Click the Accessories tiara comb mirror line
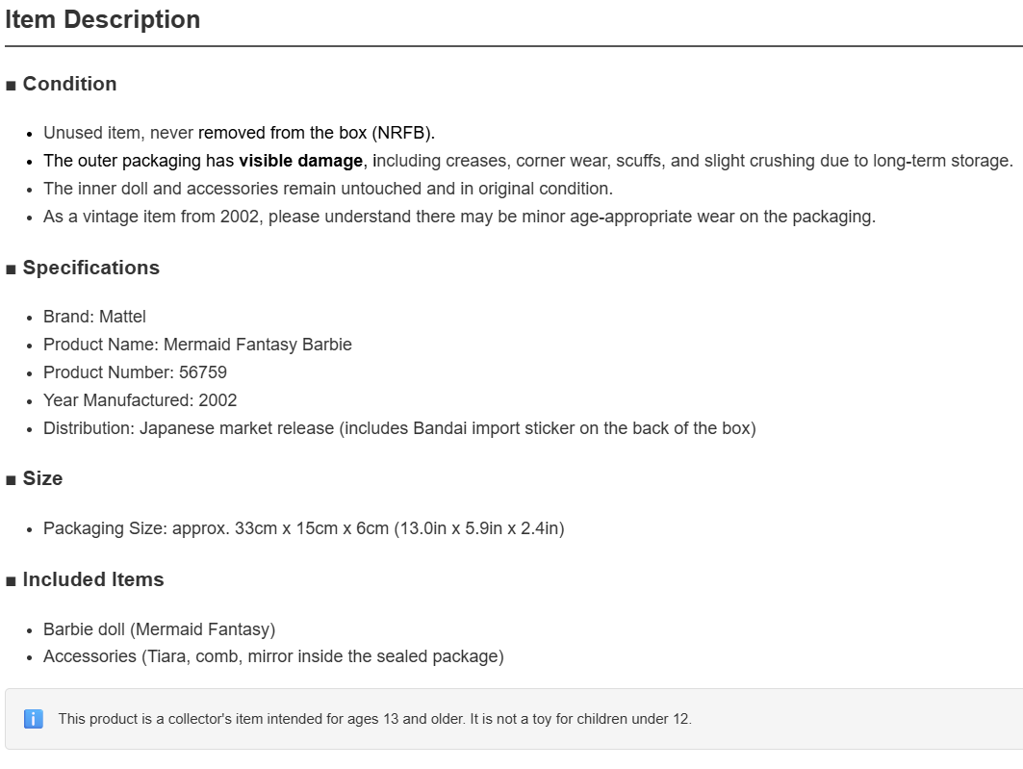The height and width of the screenshot is (769, 1023). click(273, 656)
